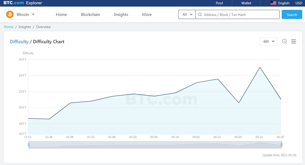305x165 pixels.
Task: Click the 26.0 T y-axis label
Action: coord(23,60)
